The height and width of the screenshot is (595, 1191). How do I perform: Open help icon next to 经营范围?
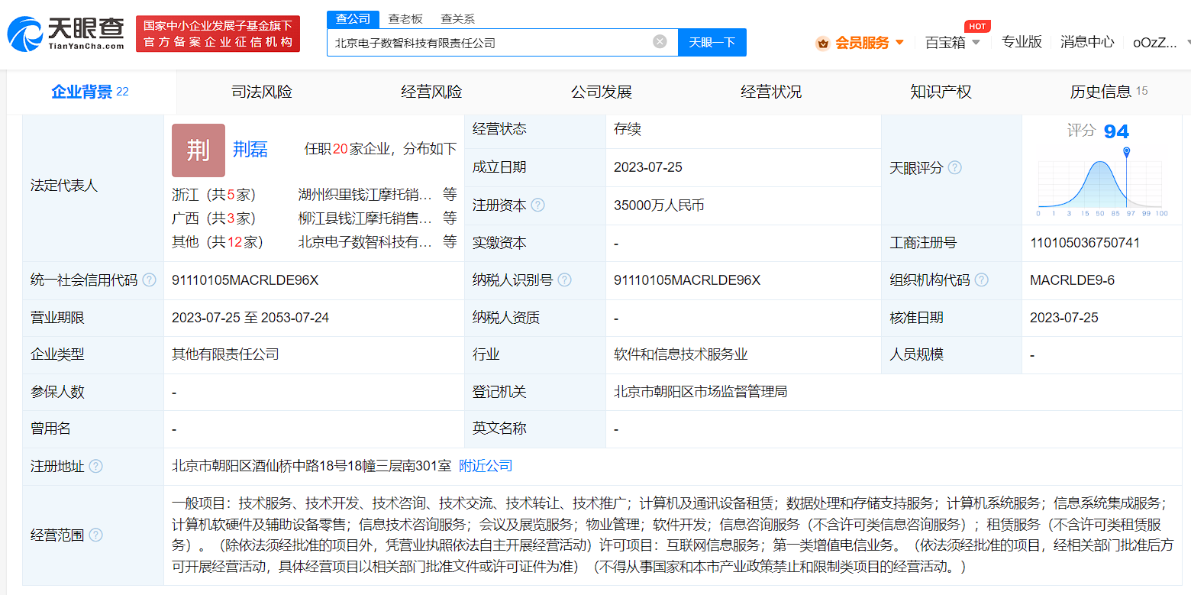point(95,535)
